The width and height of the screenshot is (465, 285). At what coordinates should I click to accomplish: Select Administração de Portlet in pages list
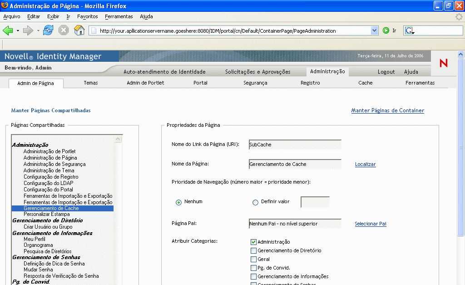pyautogui.click(x=49, y=151)
